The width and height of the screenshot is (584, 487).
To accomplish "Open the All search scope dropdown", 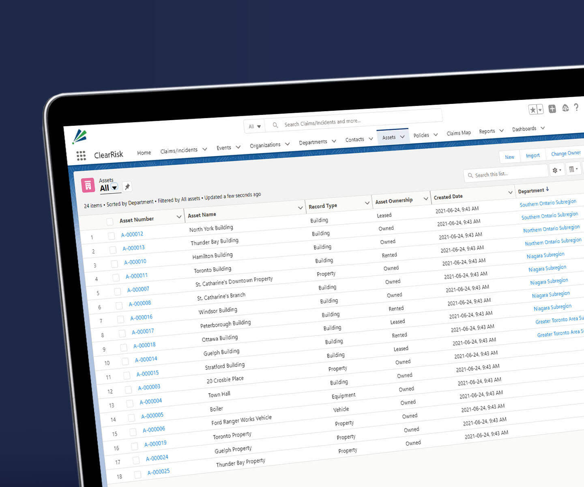I will click(255, 126).
